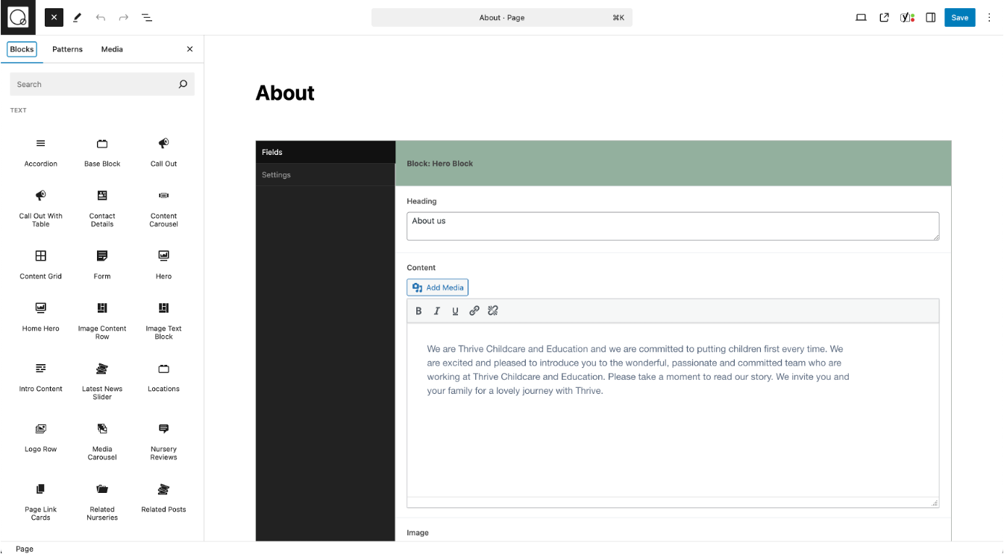Insert the Page Link Cards block

click(41, 501)
